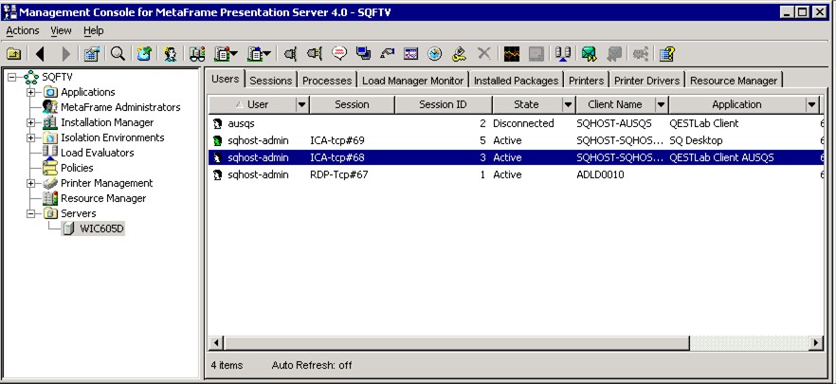Click the horizontal scrollbar right arrow
The image size is (836, 384).
[x=816, y=342]
